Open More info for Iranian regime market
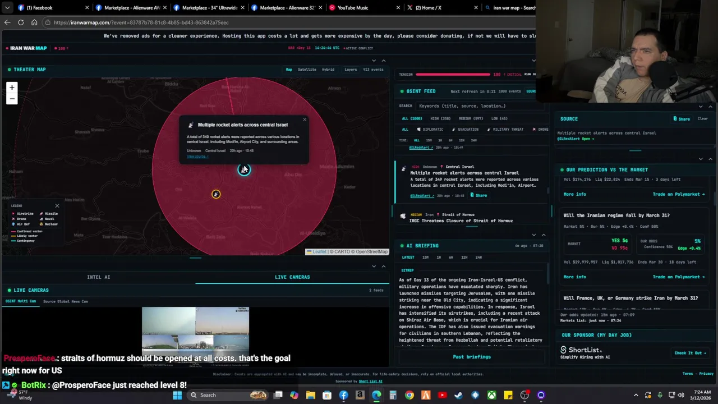The height and width of the screenshot is (404, 718). (x=574, y=277)
